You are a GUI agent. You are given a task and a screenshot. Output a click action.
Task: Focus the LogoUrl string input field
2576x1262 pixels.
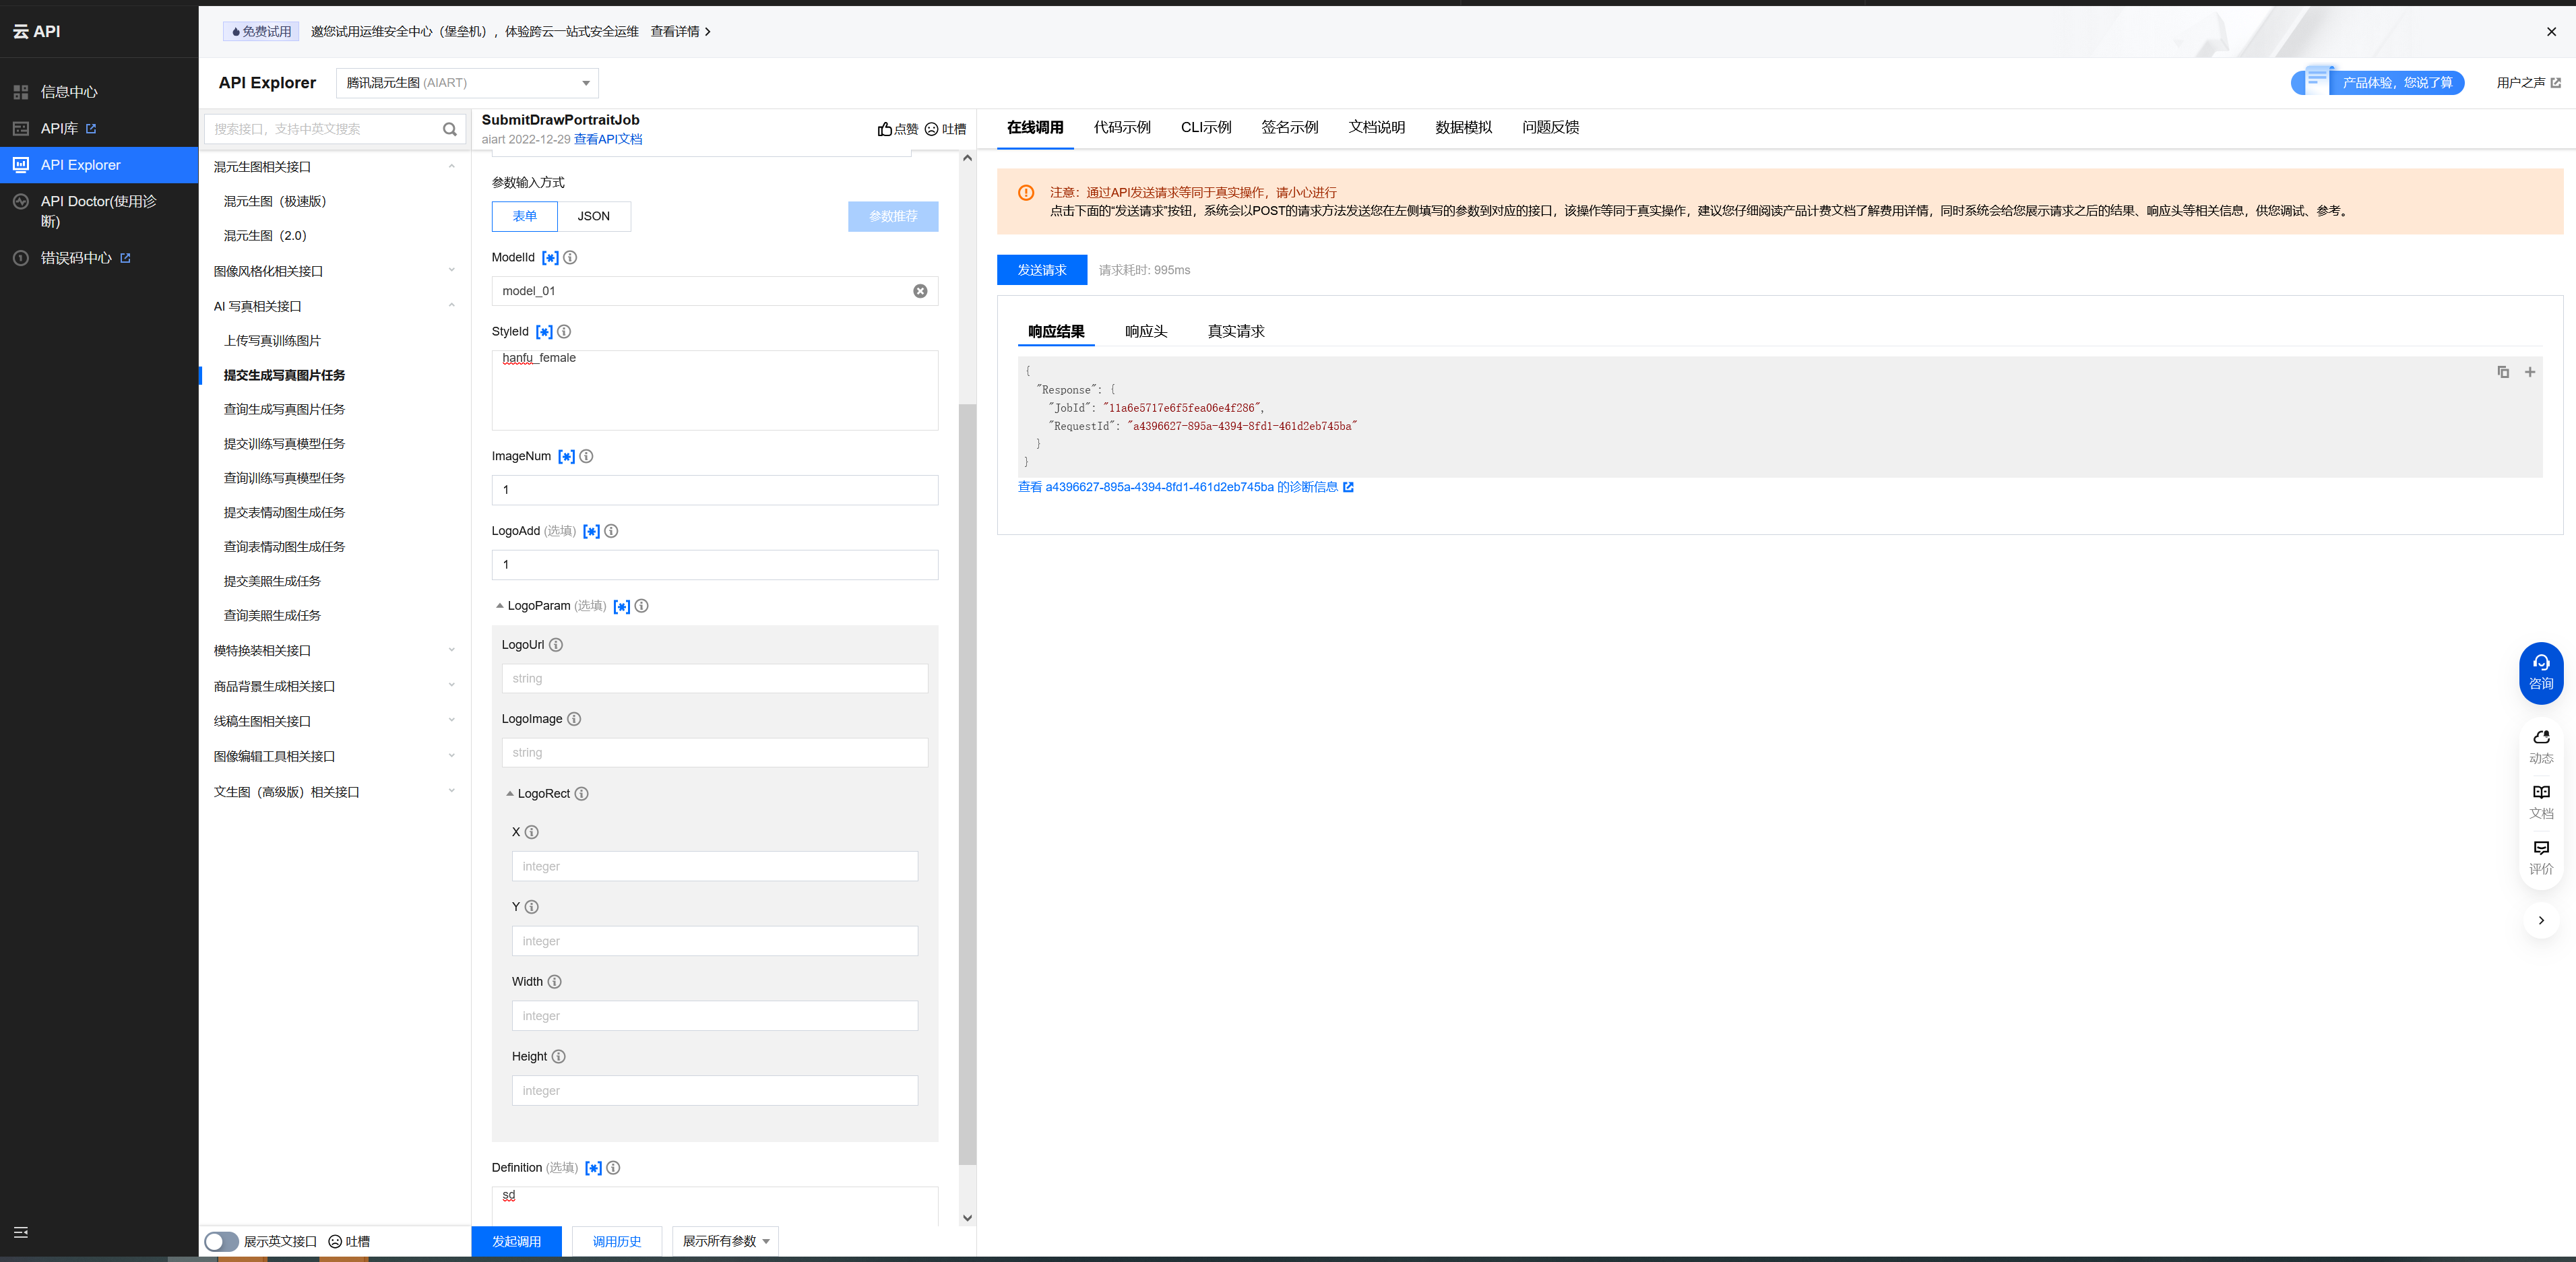(x=715, y=679)
